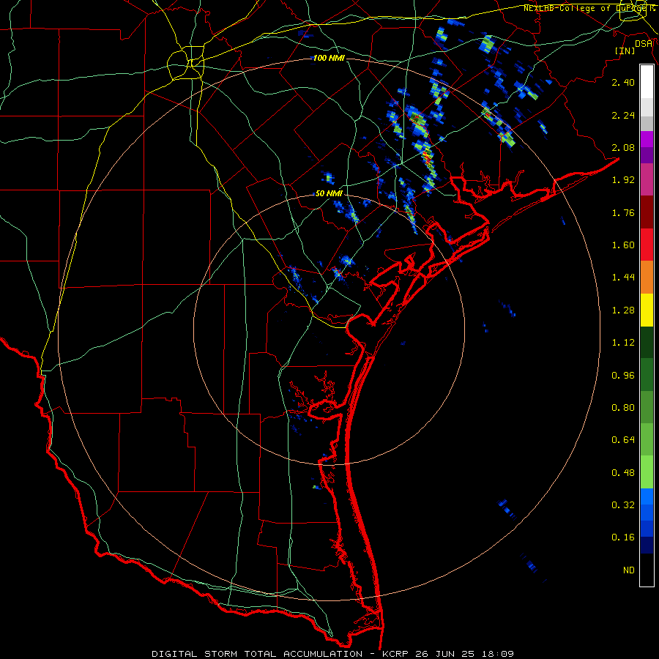This screenshot has height=659, width=659.
Task: Click the 'KCRP' radar site identifier
Action: click(395, 654)
